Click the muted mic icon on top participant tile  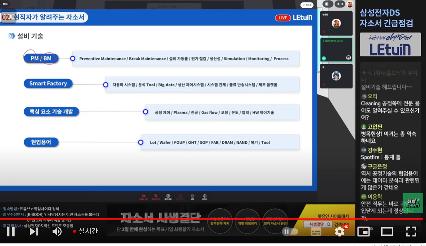[324, 32]
